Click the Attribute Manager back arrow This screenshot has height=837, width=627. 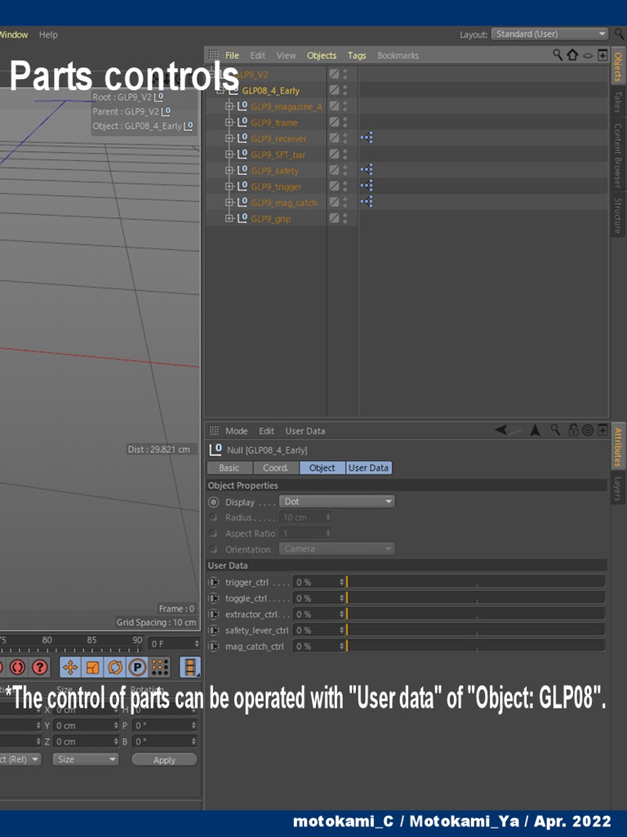click(500, 430)
